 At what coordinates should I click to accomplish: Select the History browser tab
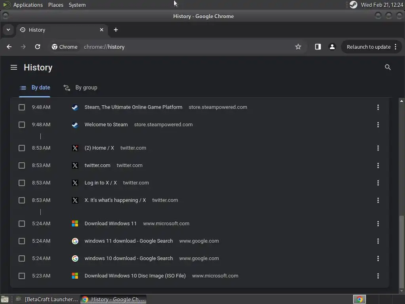point(62,30)
